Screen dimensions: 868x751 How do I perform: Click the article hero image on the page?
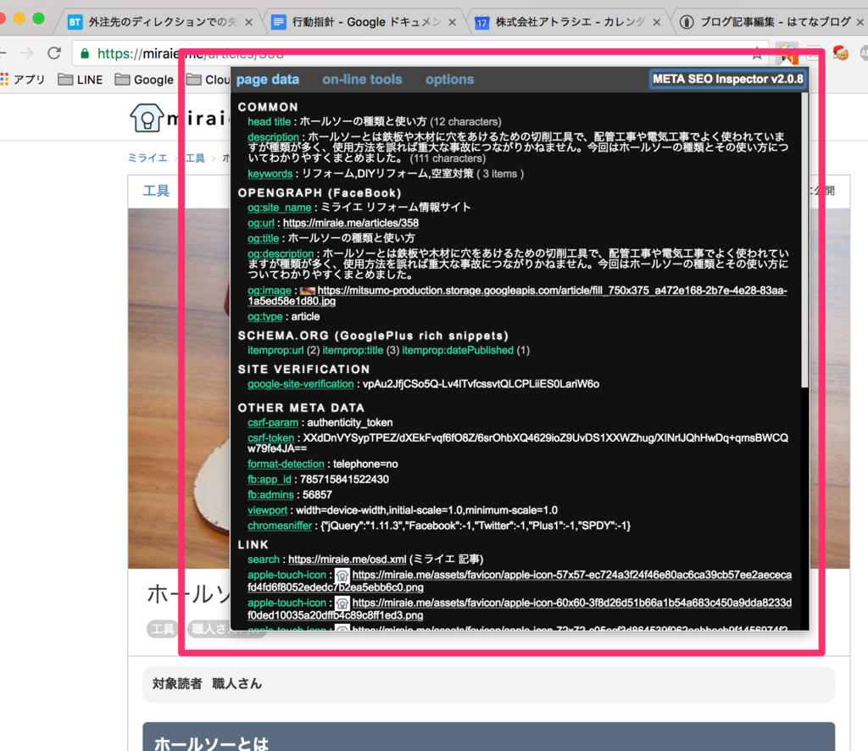coord(178,388)
